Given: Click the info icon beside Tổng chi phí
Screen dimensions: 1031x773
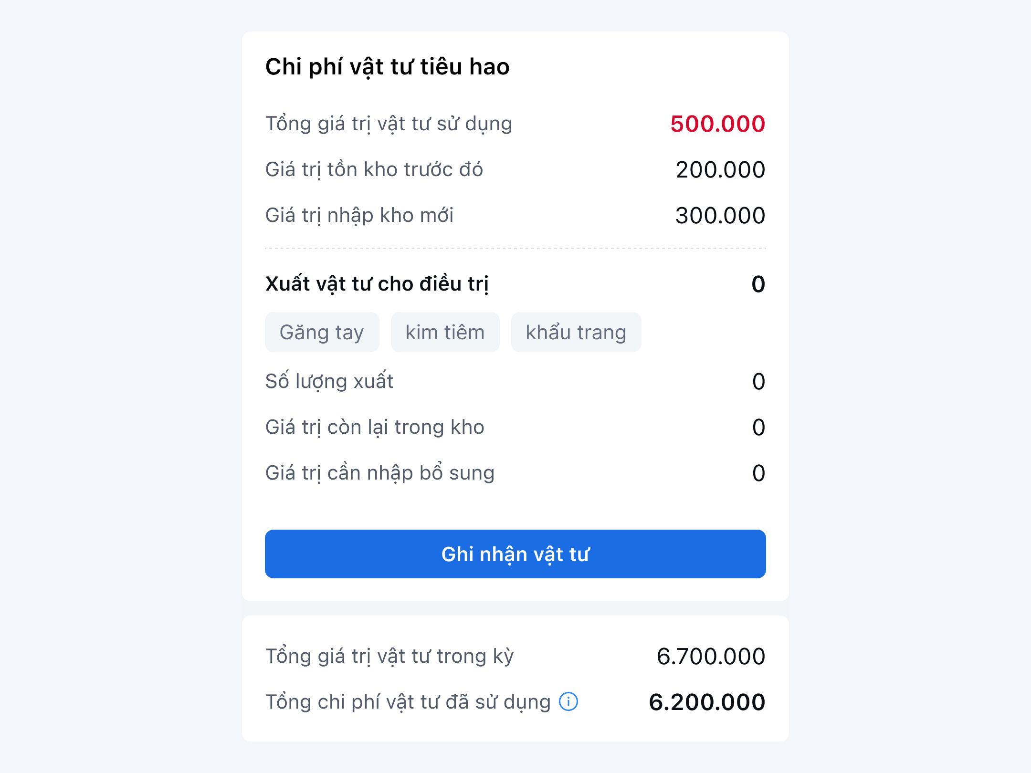Looking at the screenshot, I should click(x=568, y=701).
